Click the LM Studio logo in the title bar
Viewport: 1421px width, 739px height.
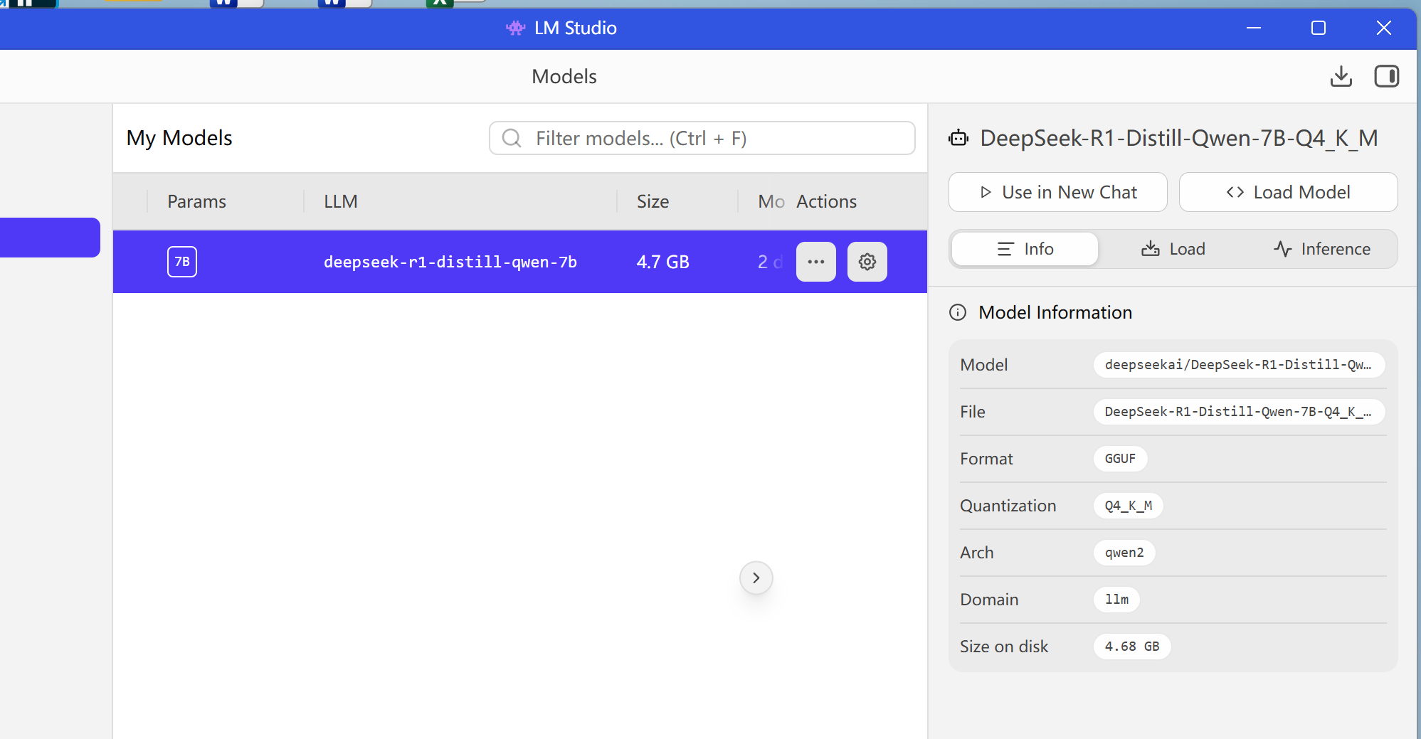pyautogui.click(x=515, y=28)
